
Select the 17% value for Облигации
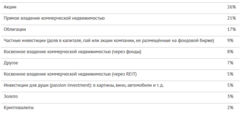coord(231,29)
